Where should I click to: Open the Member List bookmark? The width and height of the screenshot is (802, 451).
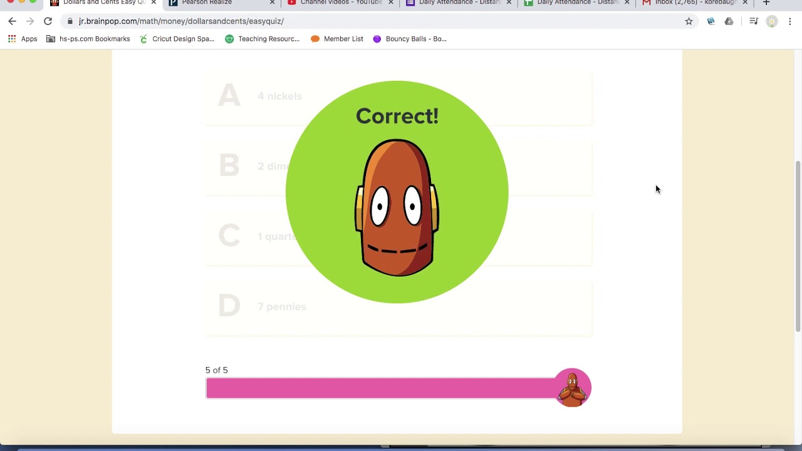(337, 39)
